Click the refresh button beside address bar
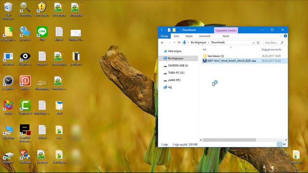Viewport: 308px width, 173px height. click(x=258, y=43)
